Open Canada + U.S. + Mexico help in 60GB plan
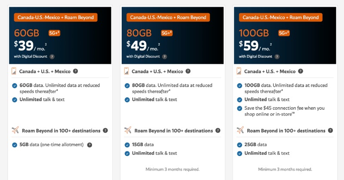 76,71
